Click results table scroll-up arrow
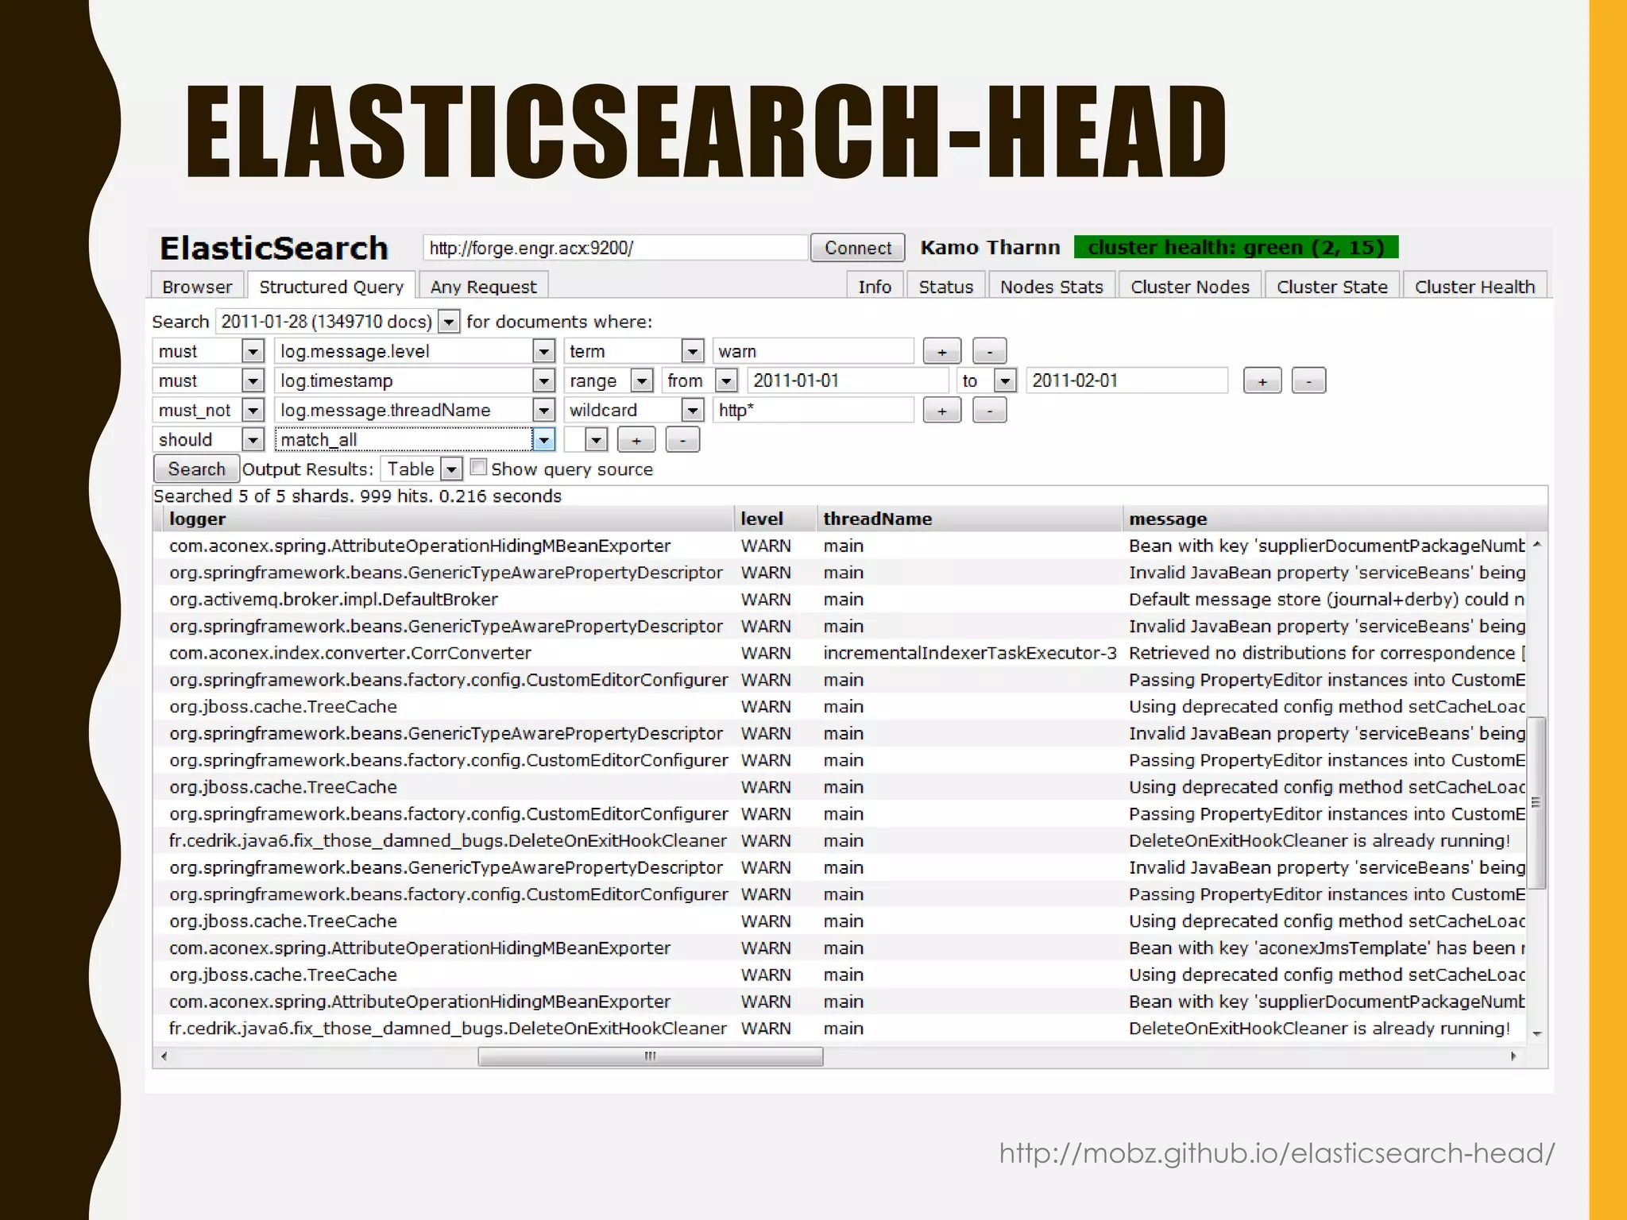 [1537, 545]
